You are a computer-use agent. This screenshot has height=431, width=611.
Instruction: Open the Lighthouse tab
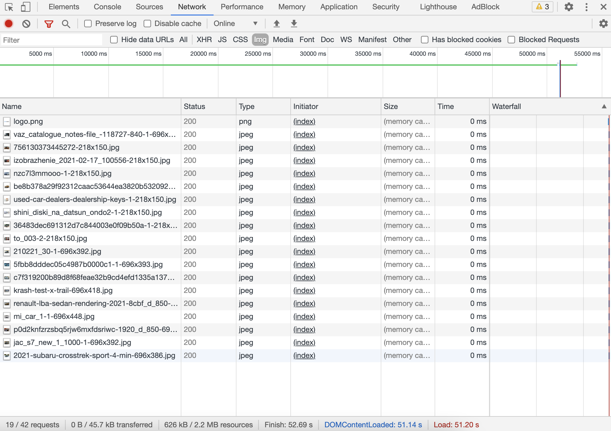click(438, 7)
